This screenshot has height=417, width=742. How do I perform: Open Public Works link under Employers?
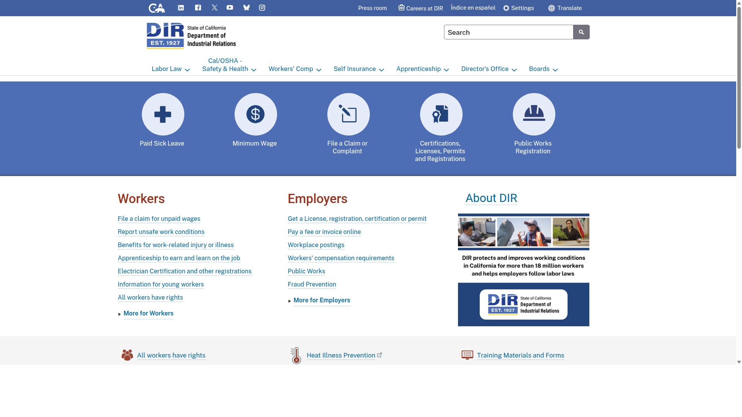click(x=306, y=271)
